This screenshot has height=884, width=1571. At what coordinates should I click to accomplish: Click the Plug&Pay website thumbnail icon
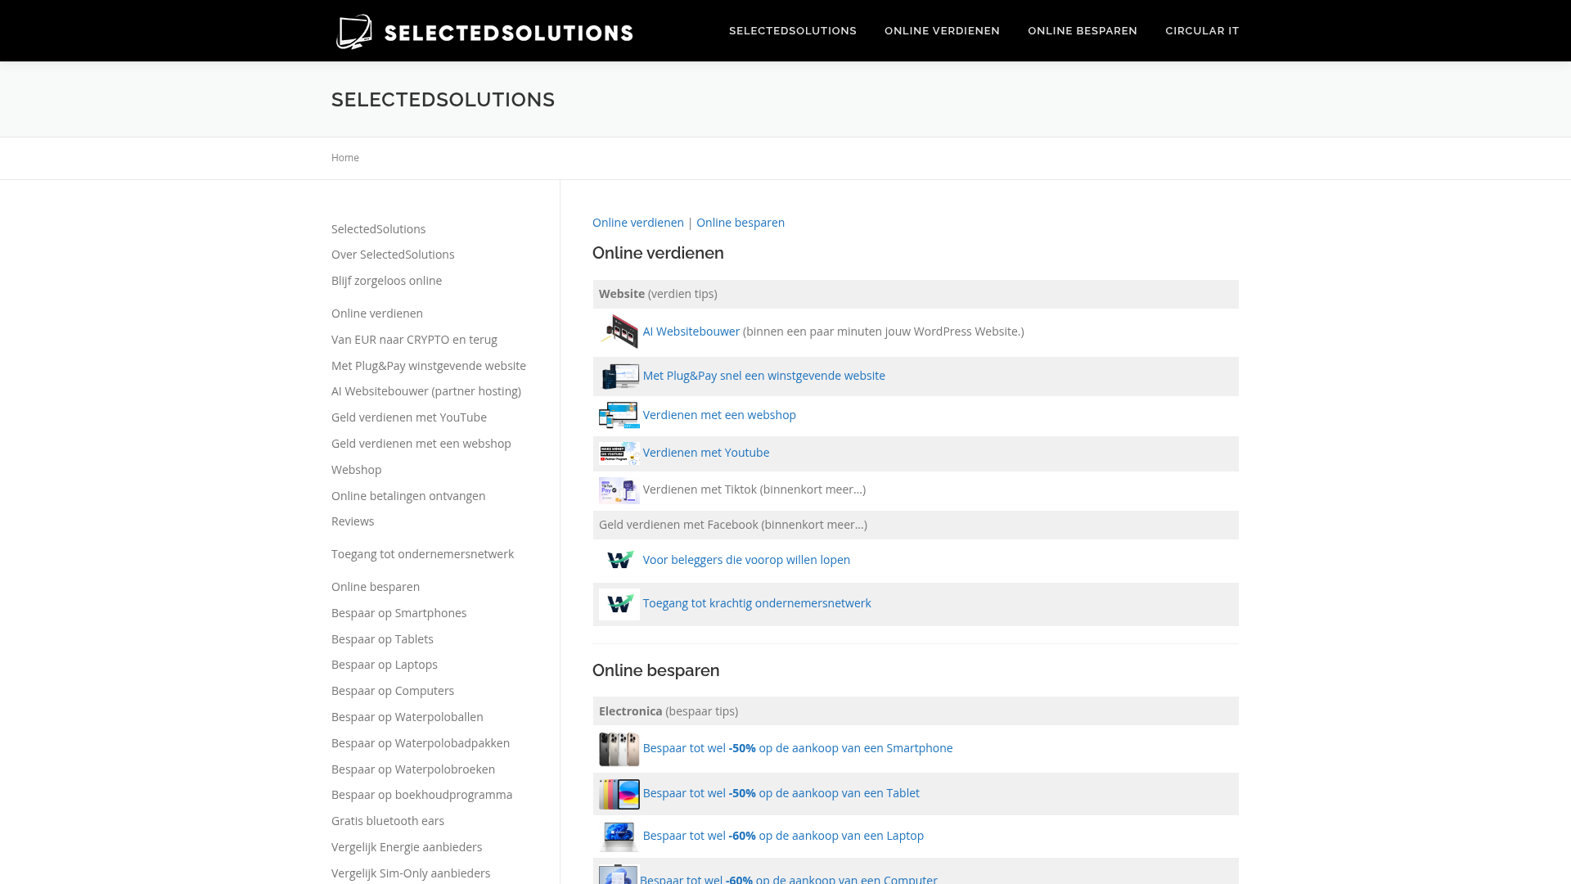pyautogui.click(x=619, y=377)
